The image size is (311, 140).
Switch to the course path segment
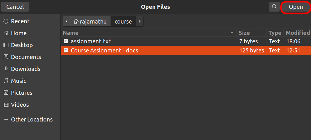click(123, 22)
